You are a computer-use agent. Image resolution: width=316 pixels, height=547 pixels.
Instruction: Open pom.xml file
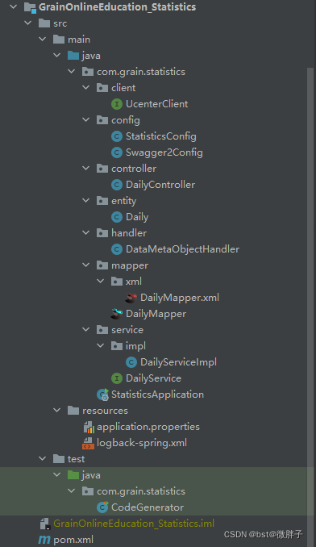pyautogui.click(x=73, y=540)
